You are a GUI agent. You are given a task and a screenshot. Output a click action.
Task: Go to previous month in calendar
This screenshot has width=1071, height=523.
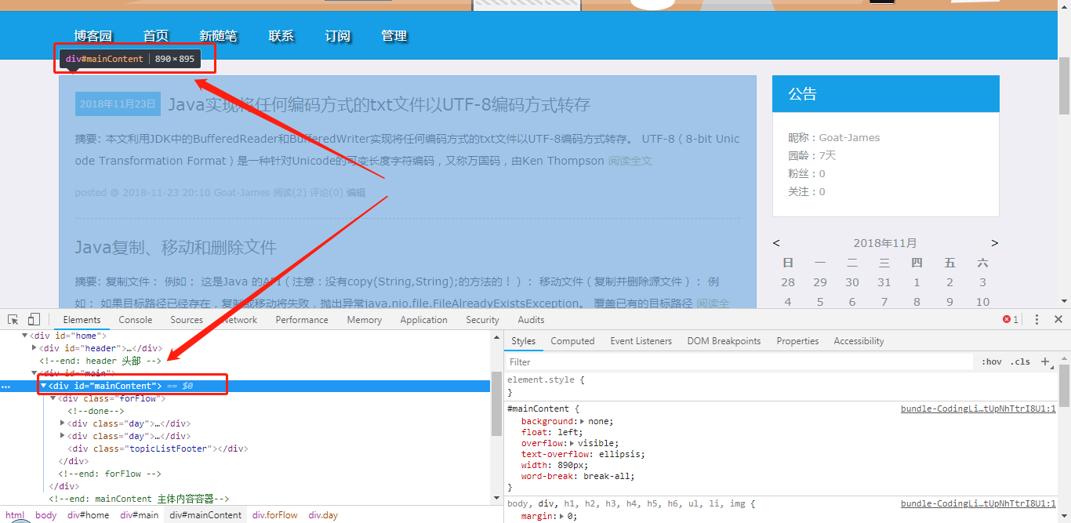(x=776, y=243)
